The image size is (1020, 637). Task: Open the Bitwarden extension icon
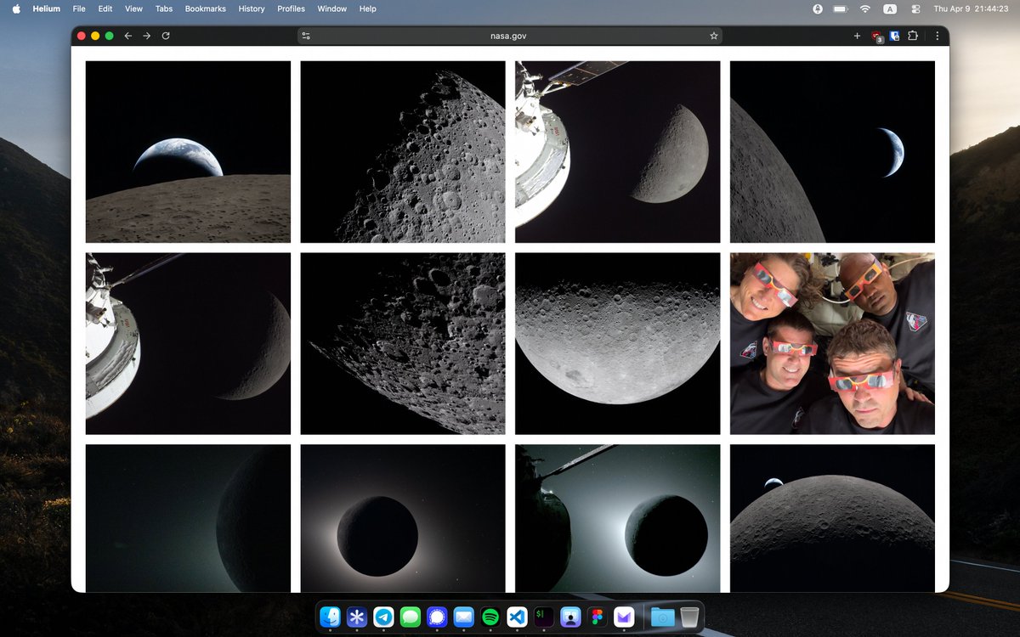(x=895, y=36)
